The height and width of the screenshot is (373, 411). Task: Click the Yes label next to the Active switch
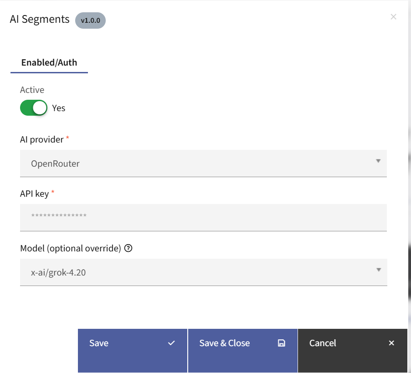59,108
